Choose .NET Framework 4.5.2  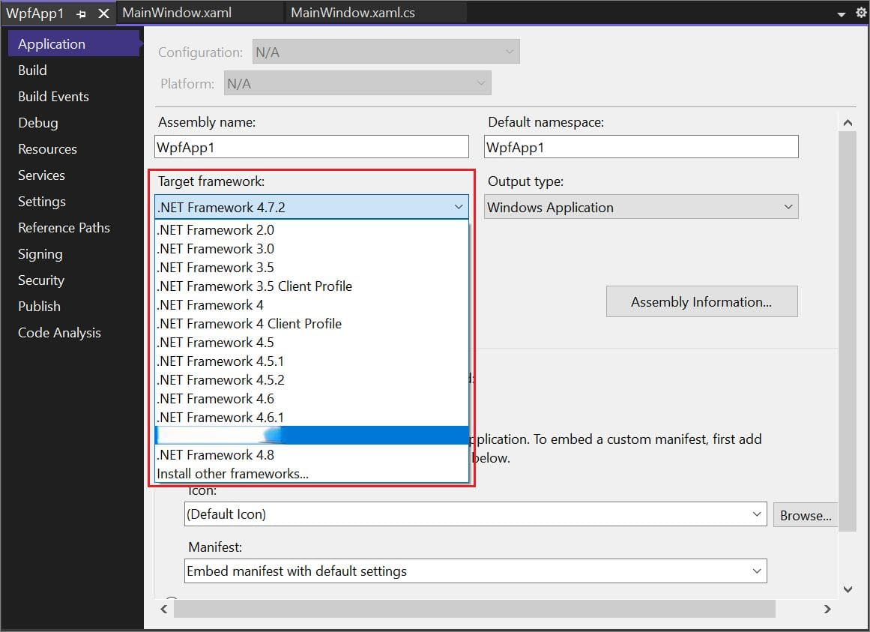pos(311,380)
